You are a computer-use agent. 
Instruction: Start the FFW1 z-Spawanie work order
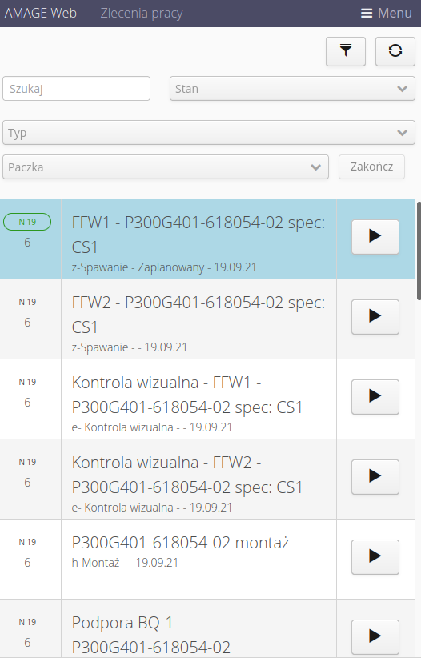[x=375, y=237]
